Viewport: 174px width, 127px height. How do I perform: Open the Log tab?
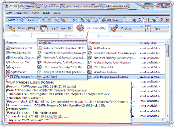(155, 28)
